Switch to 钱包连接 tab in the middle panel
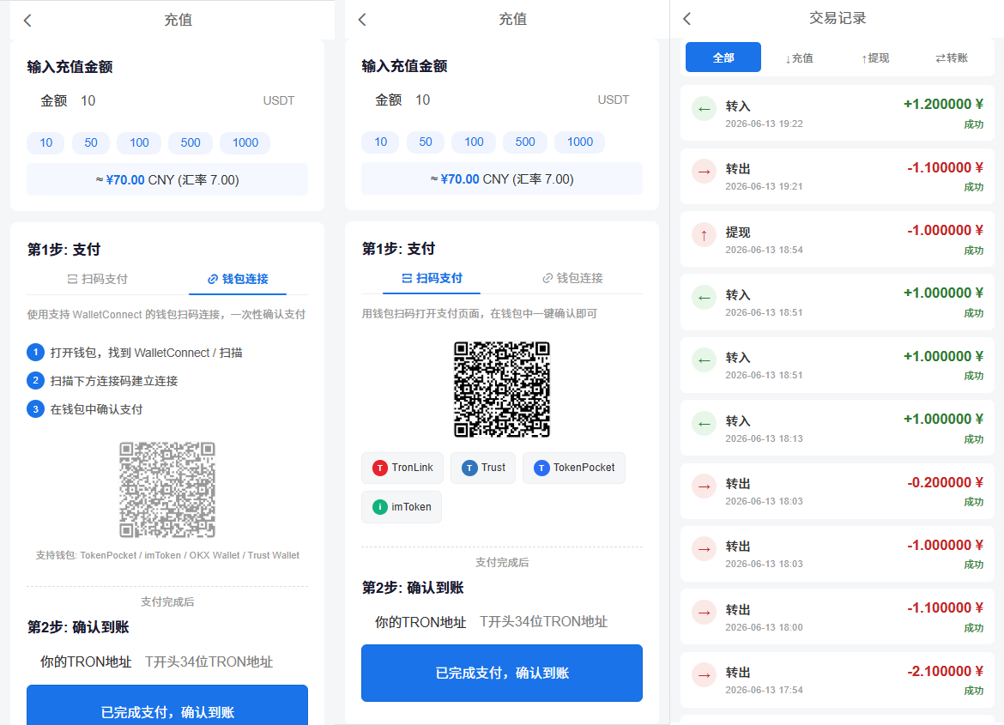This screenshot has height=725, width=1004. pos(572,278)
